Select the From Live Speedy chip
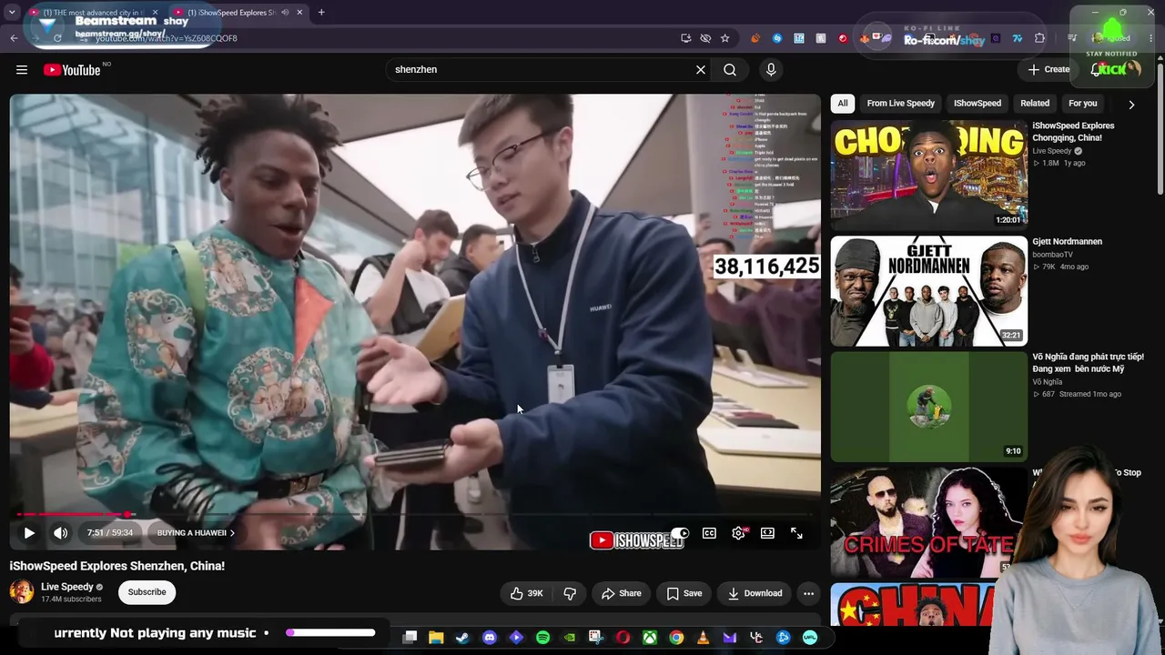 [x=900, y=104]
